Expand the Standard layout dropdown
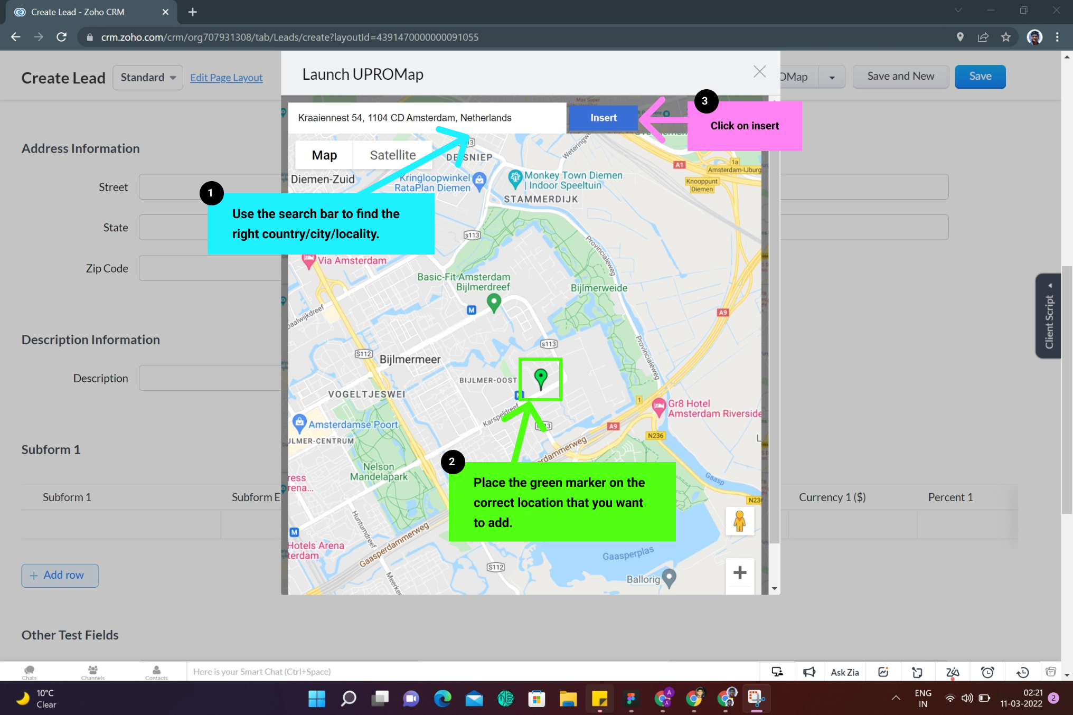The image size is (1073, 715). (x=148, y=78)
